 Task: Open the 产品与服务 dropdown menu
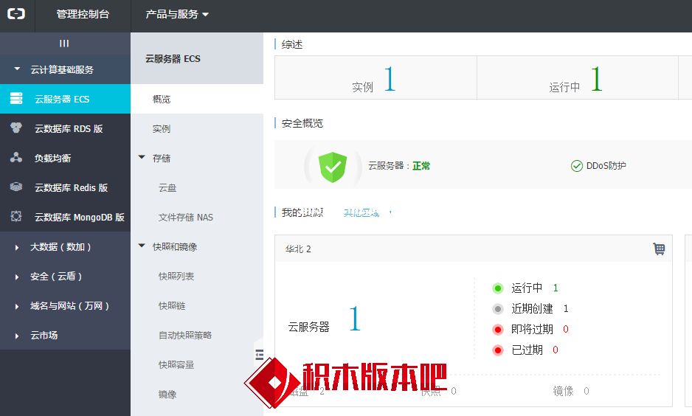177,14
